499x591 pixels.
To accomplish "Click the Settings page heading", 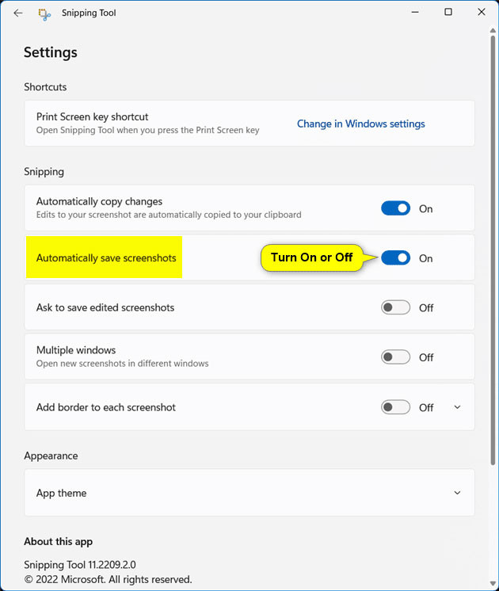I will pos(51,53).
